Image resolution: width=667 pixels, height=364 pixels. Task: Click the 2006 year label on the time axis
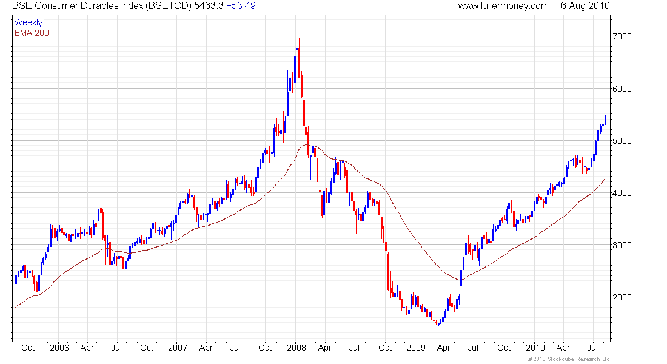click(x=59, y=348)
